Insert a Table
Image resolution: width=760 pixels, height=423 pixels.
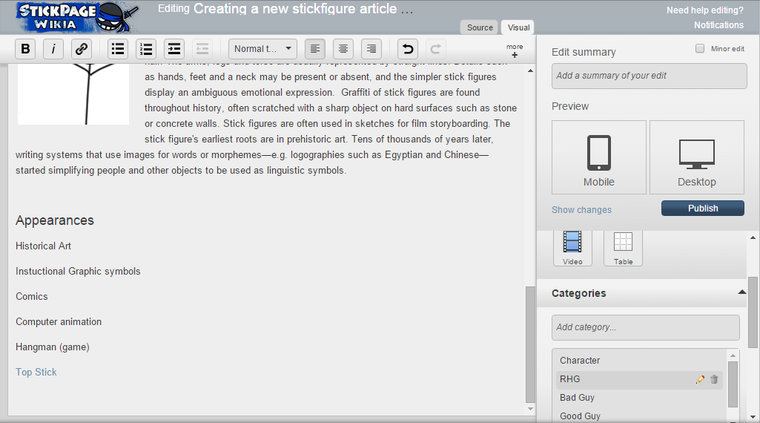click(x=623, y=248)
